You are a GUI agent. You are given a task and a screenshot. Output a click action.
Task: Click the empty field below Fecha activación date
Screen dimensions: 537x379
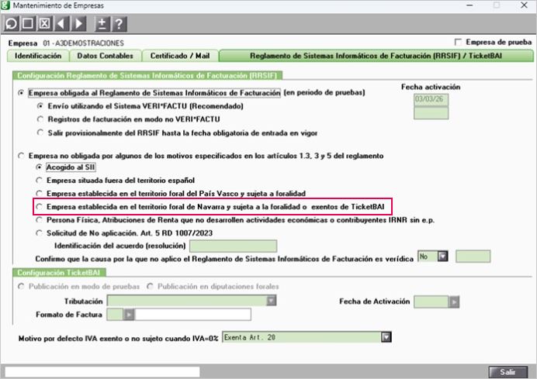click(431, 113)
